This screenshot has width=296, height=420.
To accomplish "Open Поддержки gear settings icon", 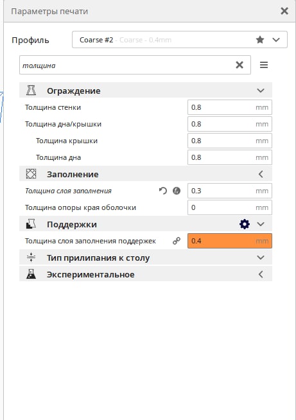I will 245,224.
